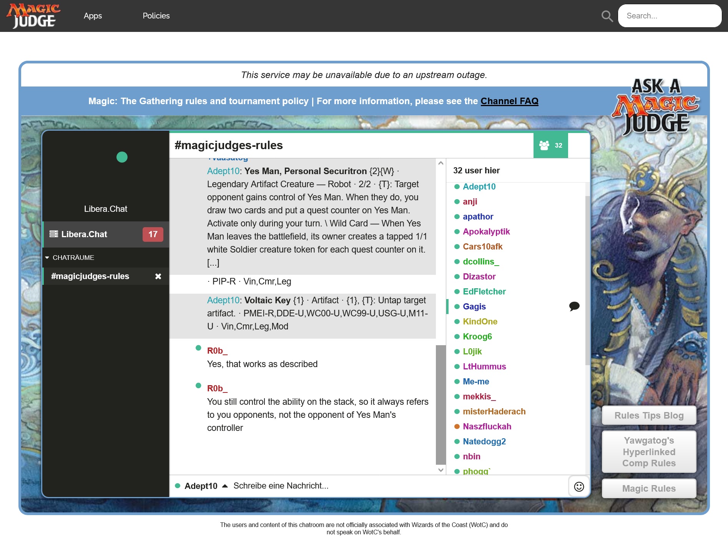Select user dcollins_ in user list

pos(481,262)
